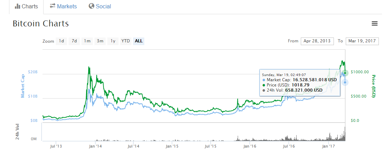Switch to the Markets tab
Screen dimensions: 390x159
pyautogui.click(x=67, y=6)
